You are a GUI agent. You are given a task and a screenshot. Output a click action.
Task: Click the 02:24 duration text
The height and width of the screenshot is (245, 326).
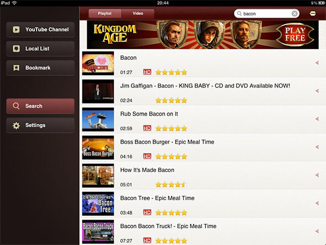pos(126,101)
